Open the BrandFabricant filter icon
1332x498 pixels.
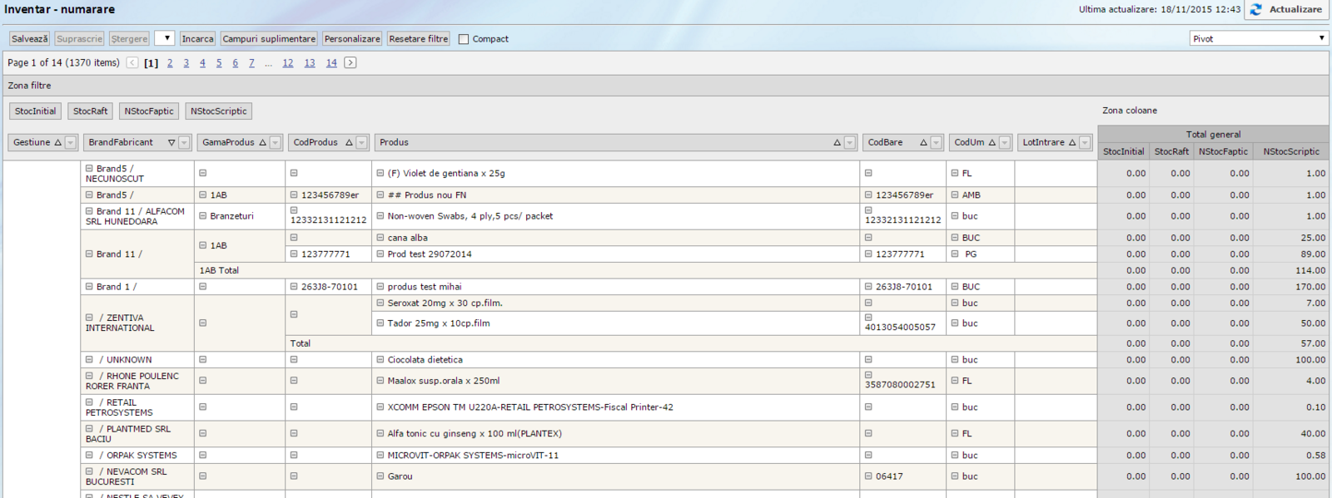pos(184,143)
